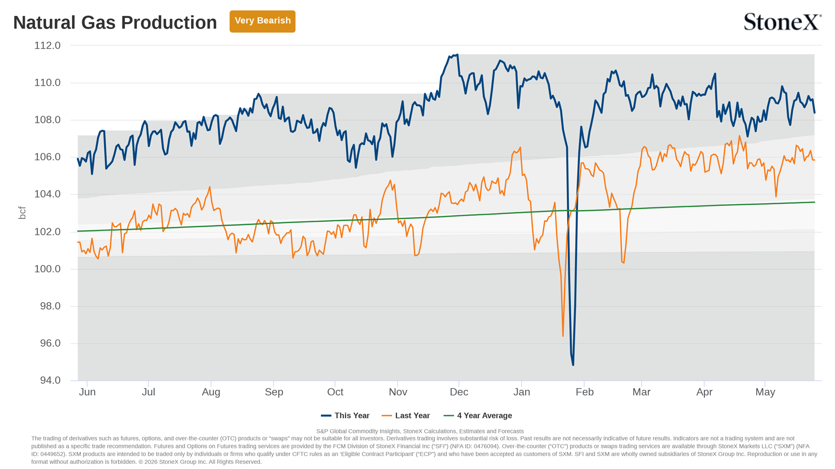Image resolution: width=835 pixels, height=469 pixels.
Task: Select the Jun label on the x-axis
Action: coord(87,392)
